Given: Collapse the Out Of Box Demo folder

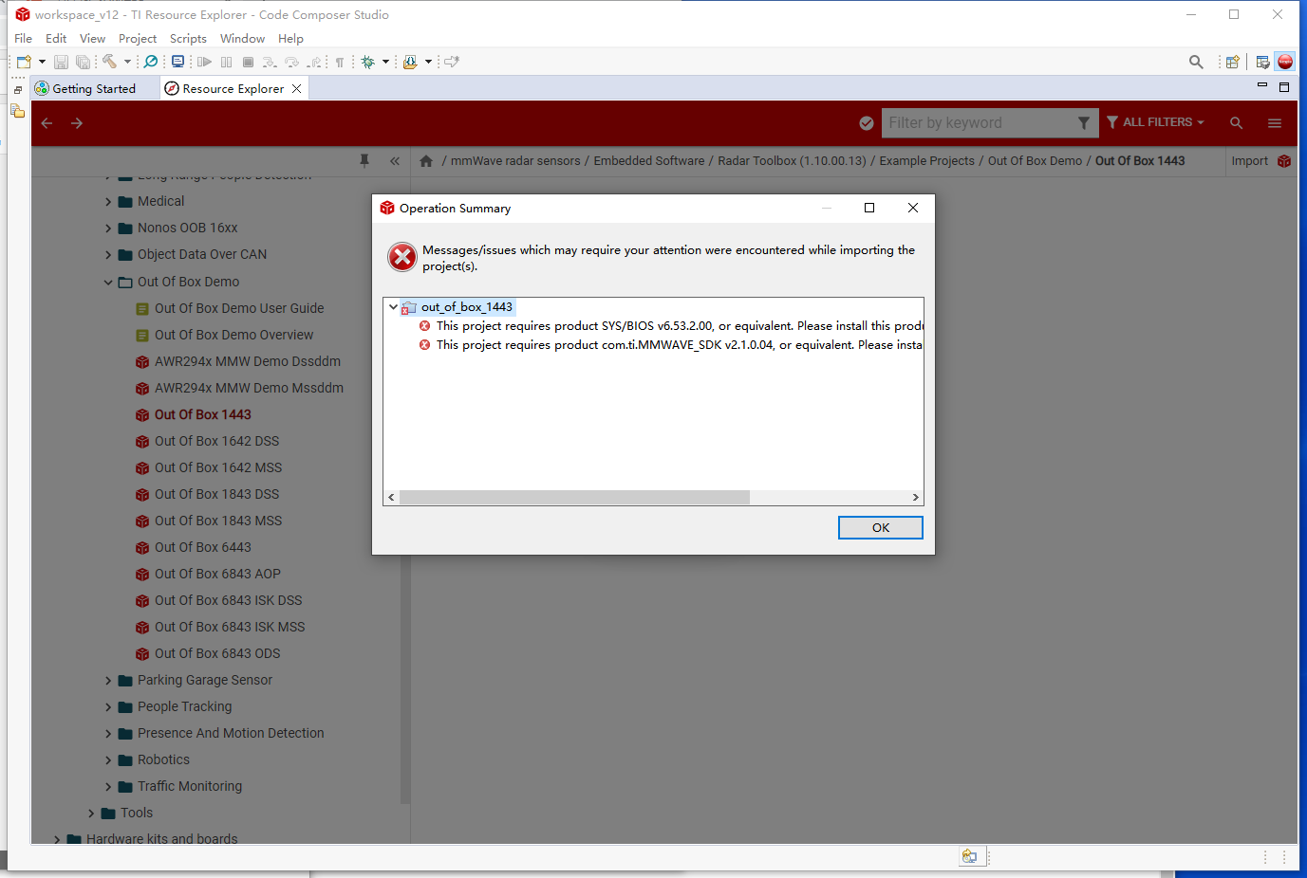Looking at the screenshot, I should tap(108, 283).
